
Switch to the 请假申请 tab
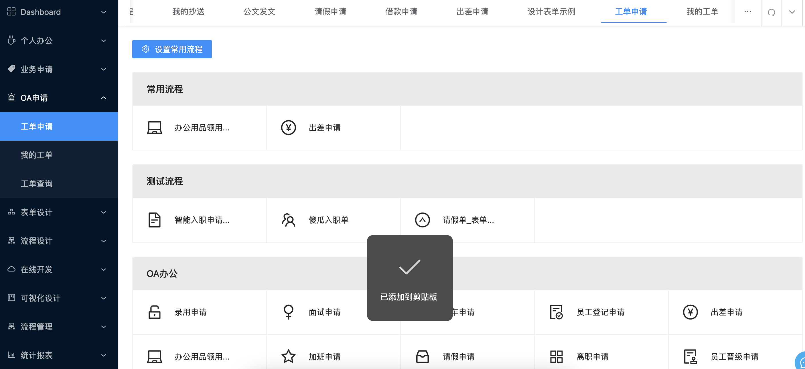pos(330,12)
